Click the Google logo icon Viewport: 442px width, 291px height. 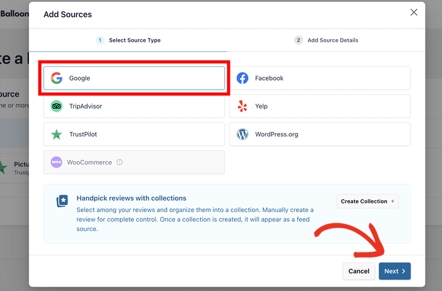[x=57, y=78]
